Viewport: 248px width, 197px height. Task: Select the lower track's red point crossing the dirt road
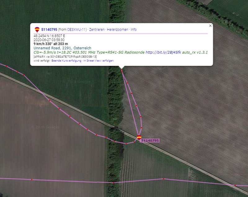tap(235, 185)
